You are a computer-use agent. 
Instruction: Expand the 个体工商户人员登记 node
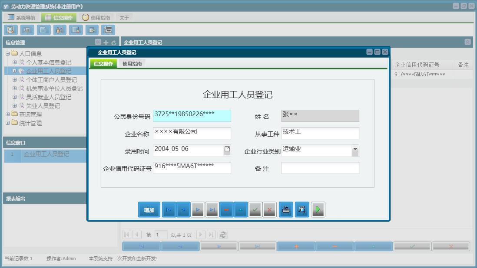click(x=14, y=79)
